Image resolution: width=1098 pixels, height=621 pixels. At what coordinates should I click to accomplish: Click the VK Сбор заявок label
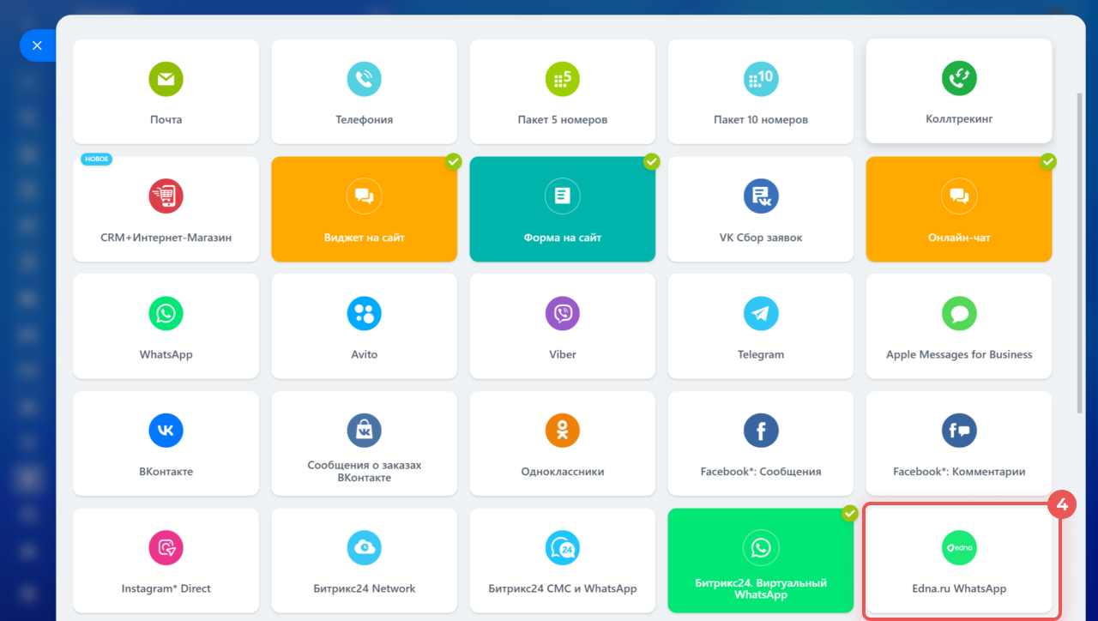761,238
